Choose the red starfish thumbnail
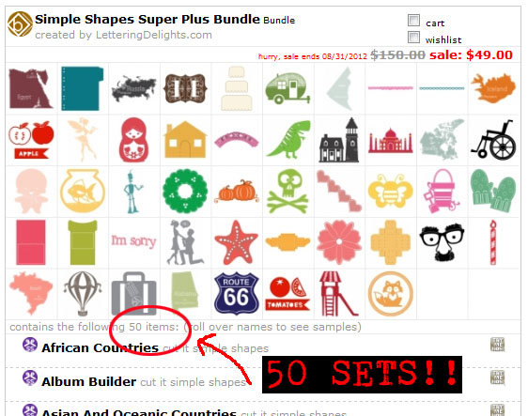This screenshot has height=416, width=528. tap(237, 242)
